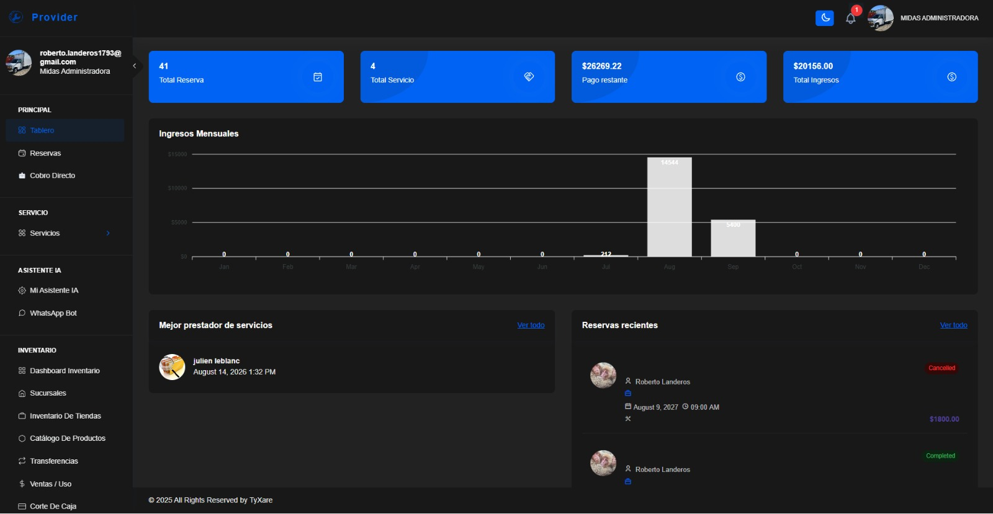993x514 pixels.
Task: Click the Ventas / Uso dollar icon
Action: tap(22, 484)
